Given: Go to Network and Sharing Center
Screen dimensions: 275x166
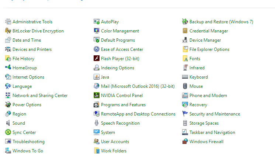Looking at the screenshot, I should click(40, 96).
